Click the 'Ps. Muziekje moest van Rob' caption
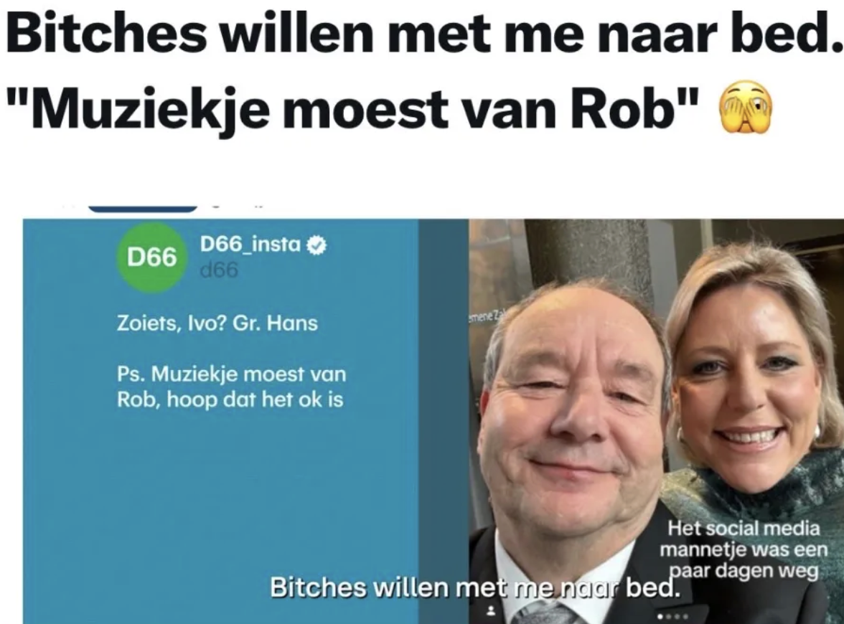Image resolution: width=844 pixels, height=624 pixels. (231, 387)
